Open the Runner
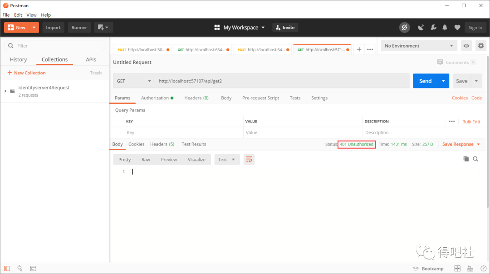Image resolution: width=490 pixels, height=274 pixels. (x=79, y=28)
